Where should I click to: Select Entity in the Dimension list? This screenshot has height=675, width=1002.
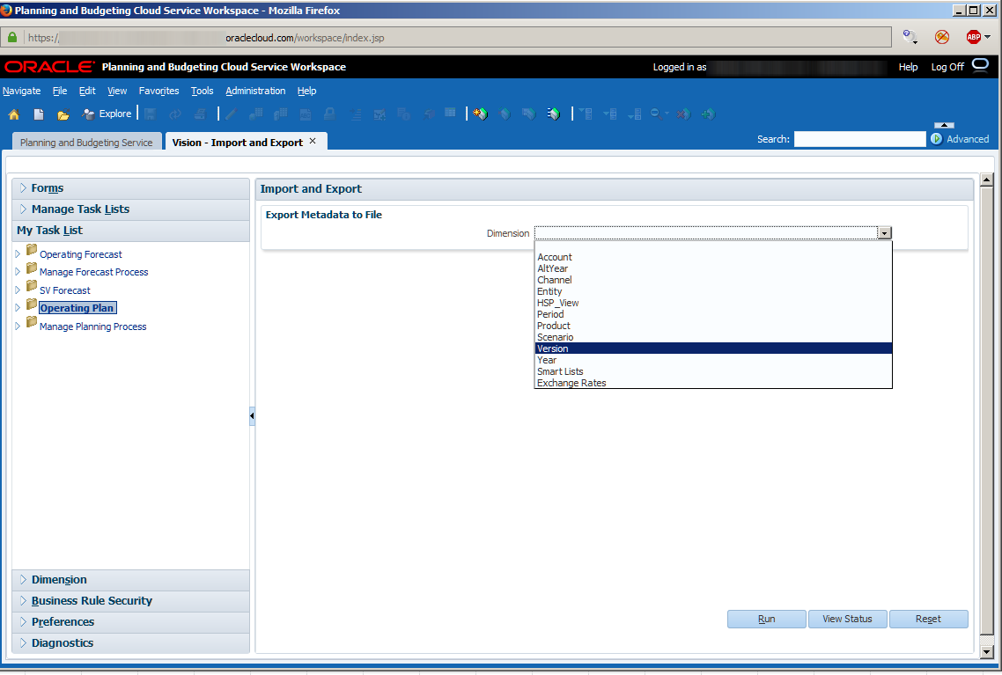coord(713,291)
